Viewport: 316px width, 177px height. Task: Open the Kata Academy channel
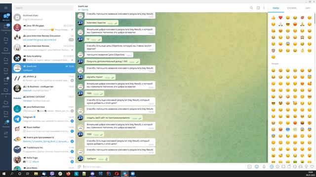pyautogui.click(x=43, y=58)
